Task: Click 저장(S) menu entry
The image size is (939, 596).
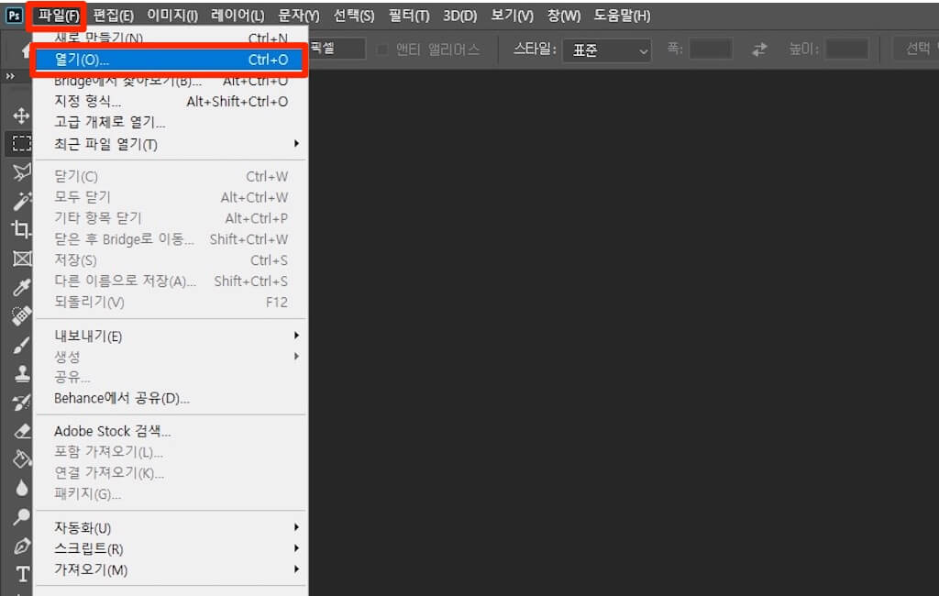Action: (170, 260)
